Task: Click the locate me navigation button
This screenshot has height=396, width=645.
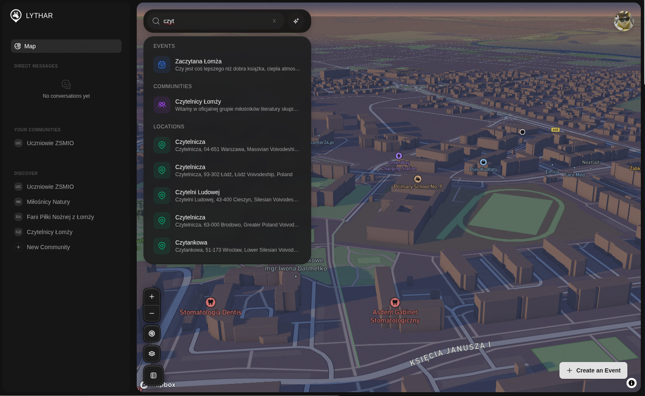Action: [152, 333]
